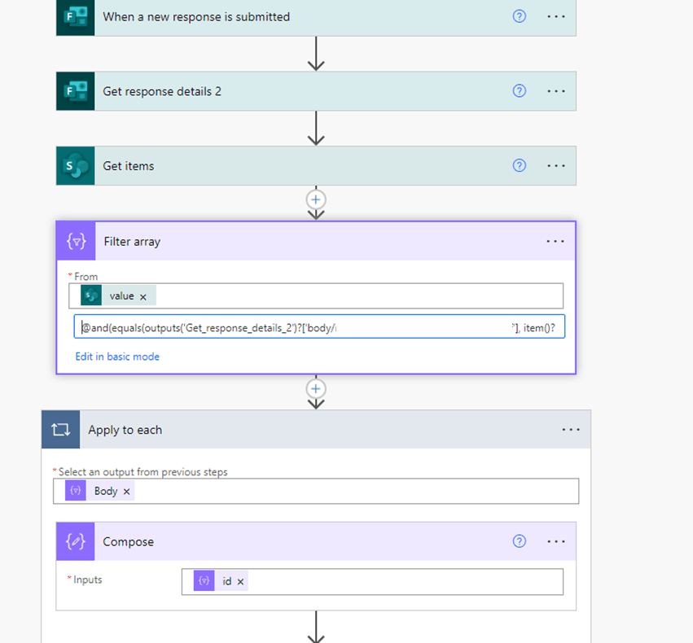Image resolution: width=693 pixels, height=643 pixels.
Task: Insert a new step below Filter array
Action: tap(316, 388)
